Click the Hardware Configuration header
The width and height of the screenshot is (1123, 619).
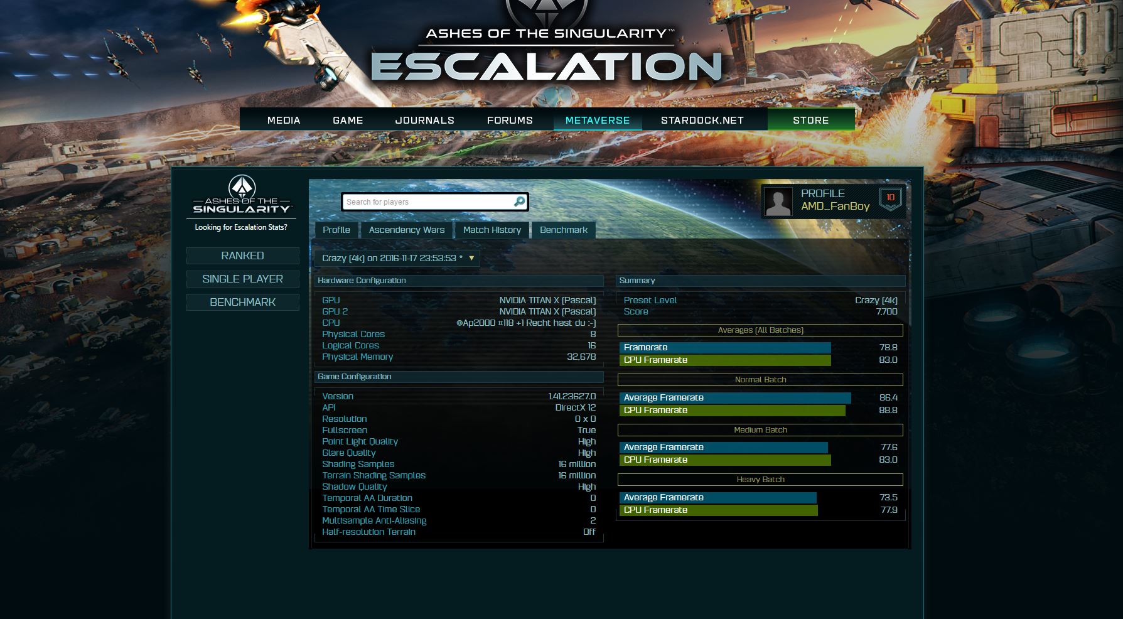(459, 281)
